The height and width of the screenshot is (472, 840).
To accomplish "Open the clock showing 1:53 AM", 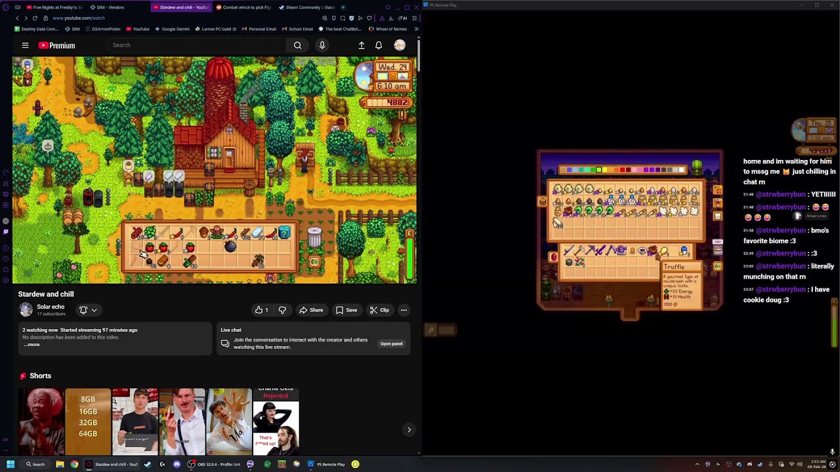I will point(816,464).
